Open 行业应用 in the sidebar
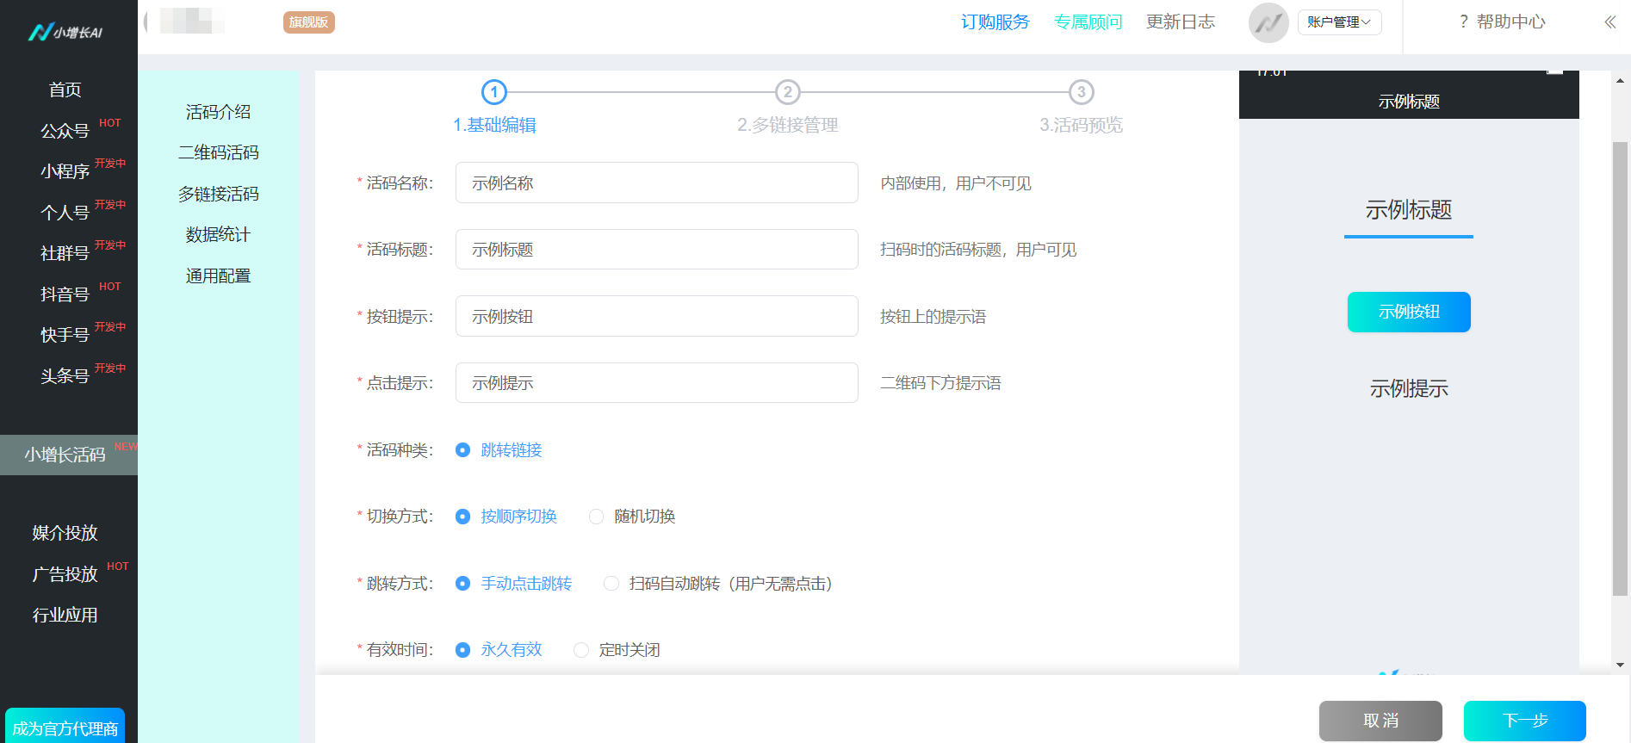Viewport: 1631px width, 743px height. (x=65, y=615)
